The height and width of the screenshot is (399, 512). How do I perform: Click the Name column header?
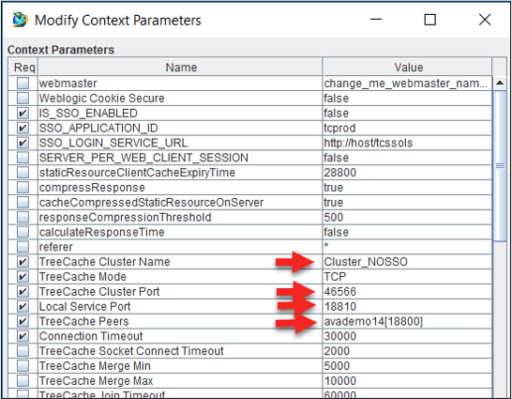point(181,68)
